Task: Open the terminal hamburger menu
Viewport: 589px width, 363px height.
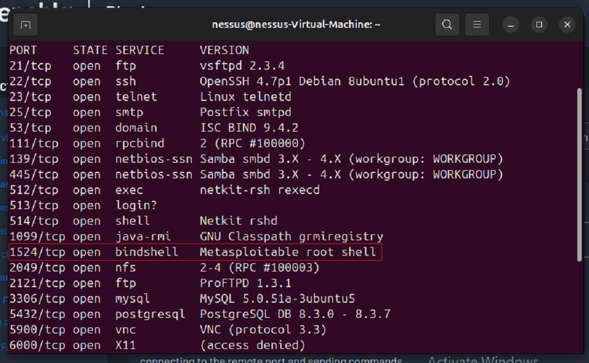Action: tap(477, 25)
